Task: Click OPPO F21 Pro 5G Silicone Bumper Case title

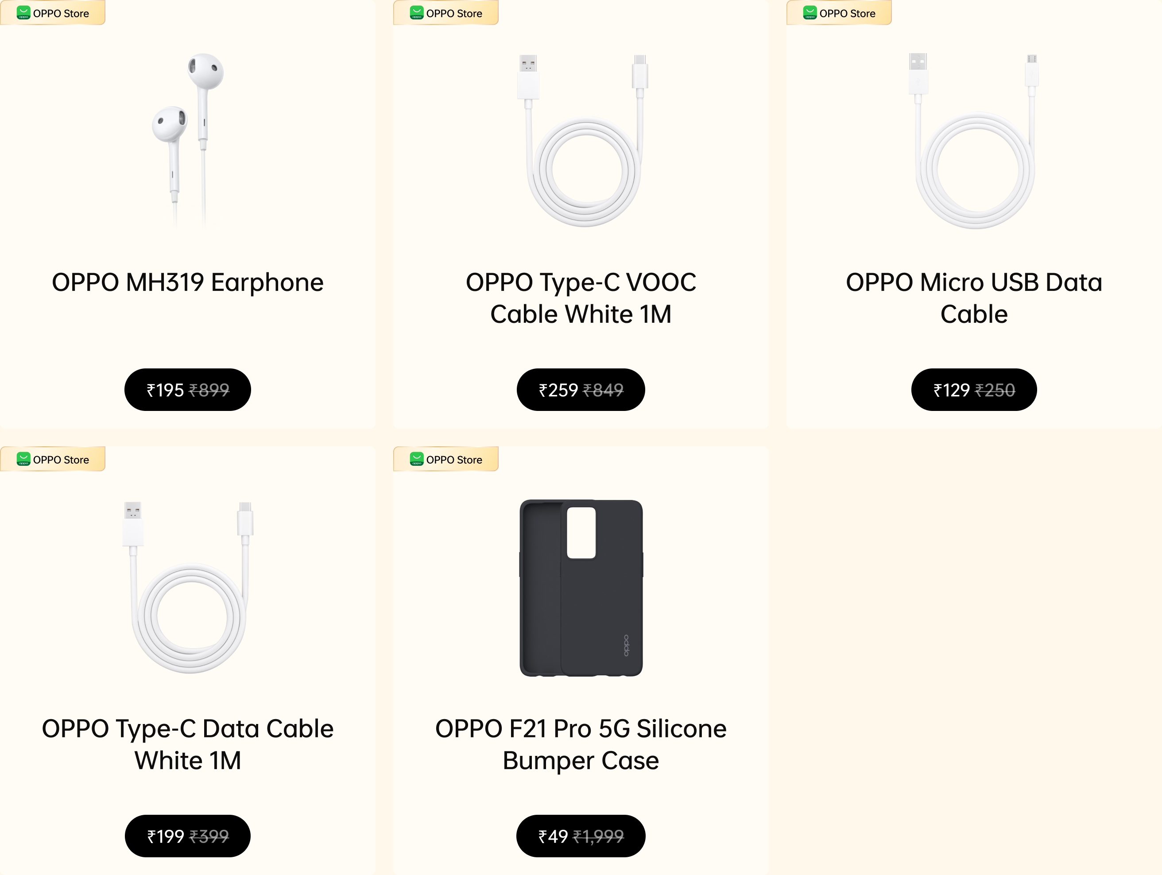Action: coord(581,745)
